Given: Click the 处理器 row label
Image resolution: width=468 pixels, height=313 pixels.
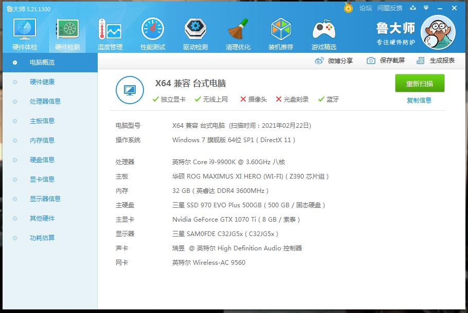Looking at the screenshot, I should click(125, 162).
